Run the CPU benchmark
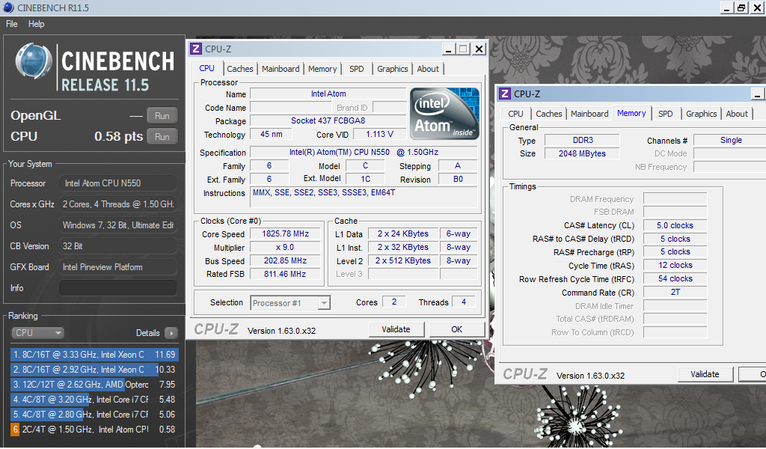Viewport: 766px width, 449px height. [162, 137]
